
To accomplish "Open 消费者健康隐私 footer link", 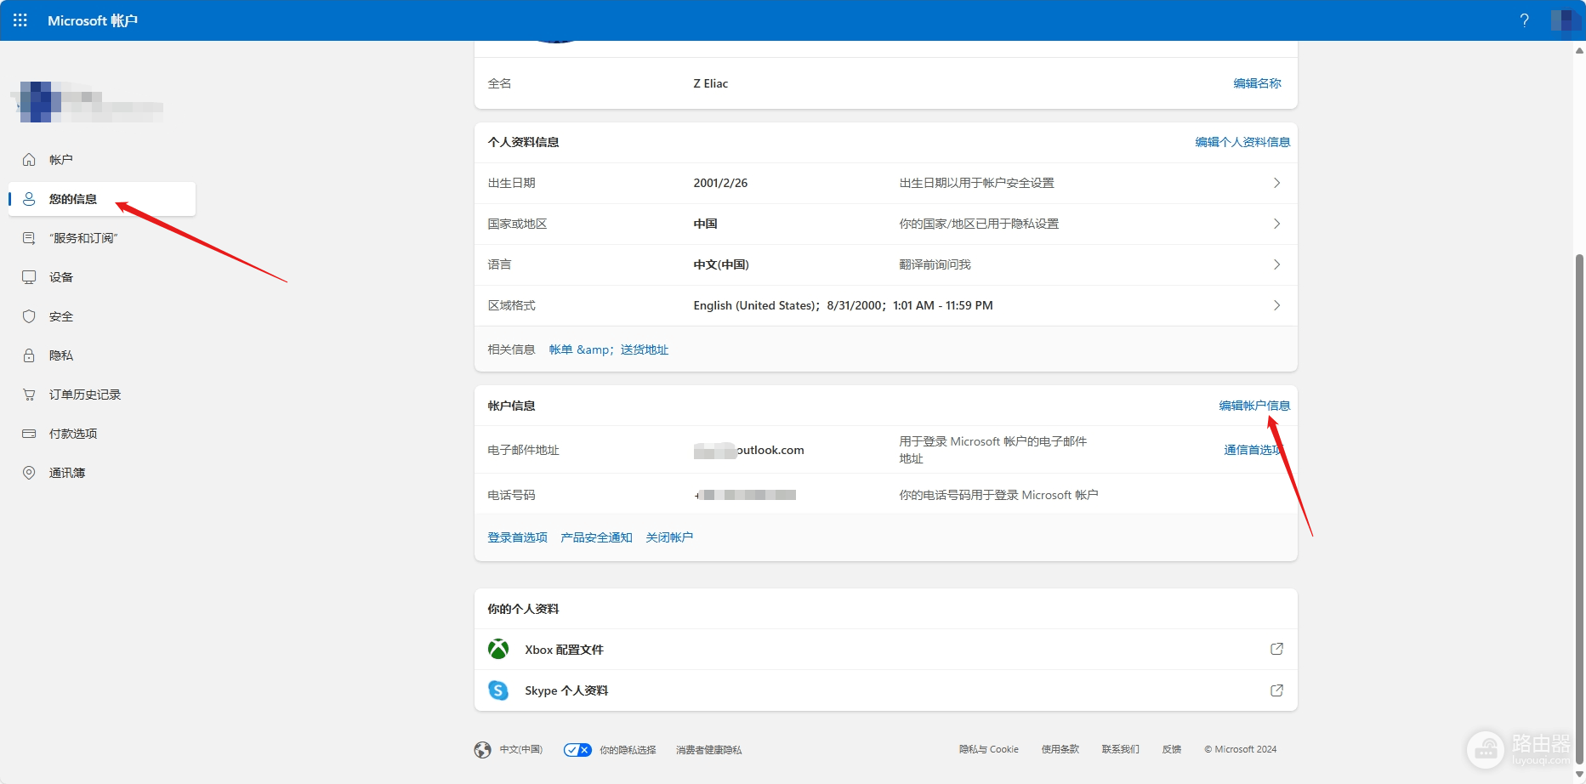I will [708, 750].
